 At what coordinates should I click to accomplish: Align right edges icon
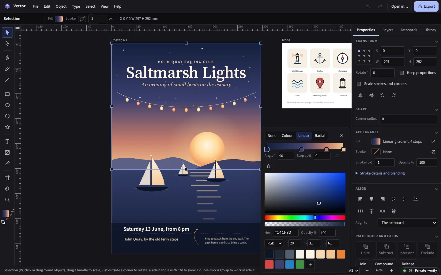[383, 199]
